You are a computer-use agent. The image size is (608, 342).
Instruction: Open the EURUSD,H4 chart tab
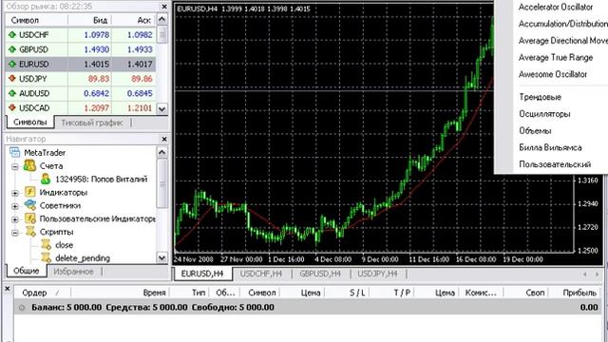click(202, 274)
